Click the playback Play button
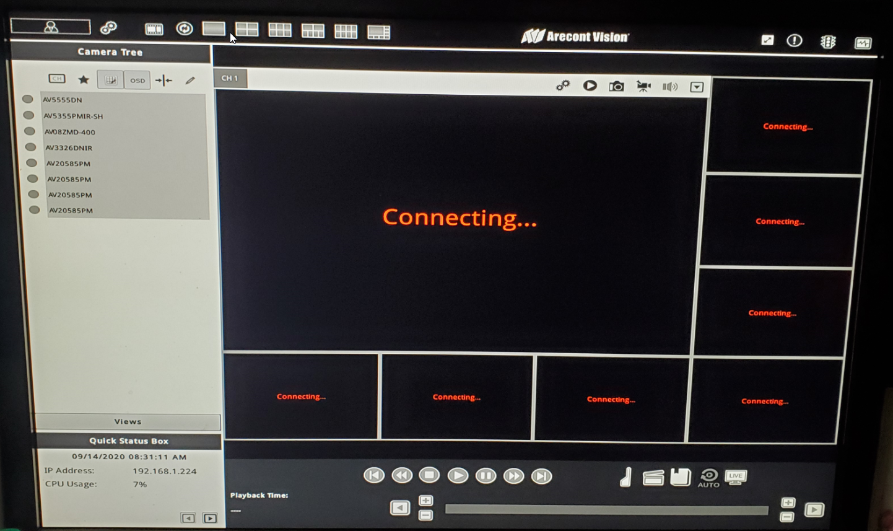Screen dimensions: 893x531 coord(458,475)
